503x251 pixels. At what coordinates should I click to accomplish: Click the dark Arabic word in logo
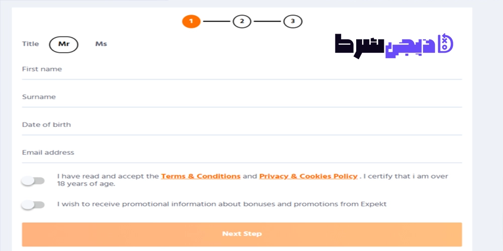point(359,46)
